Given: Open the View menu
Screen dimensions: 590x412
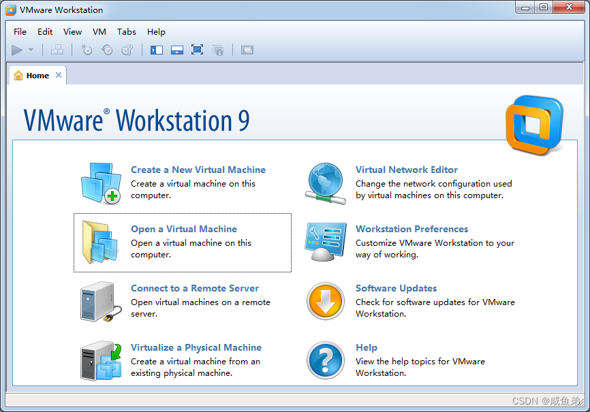Looking at the screenshot, I should point(72,31).
